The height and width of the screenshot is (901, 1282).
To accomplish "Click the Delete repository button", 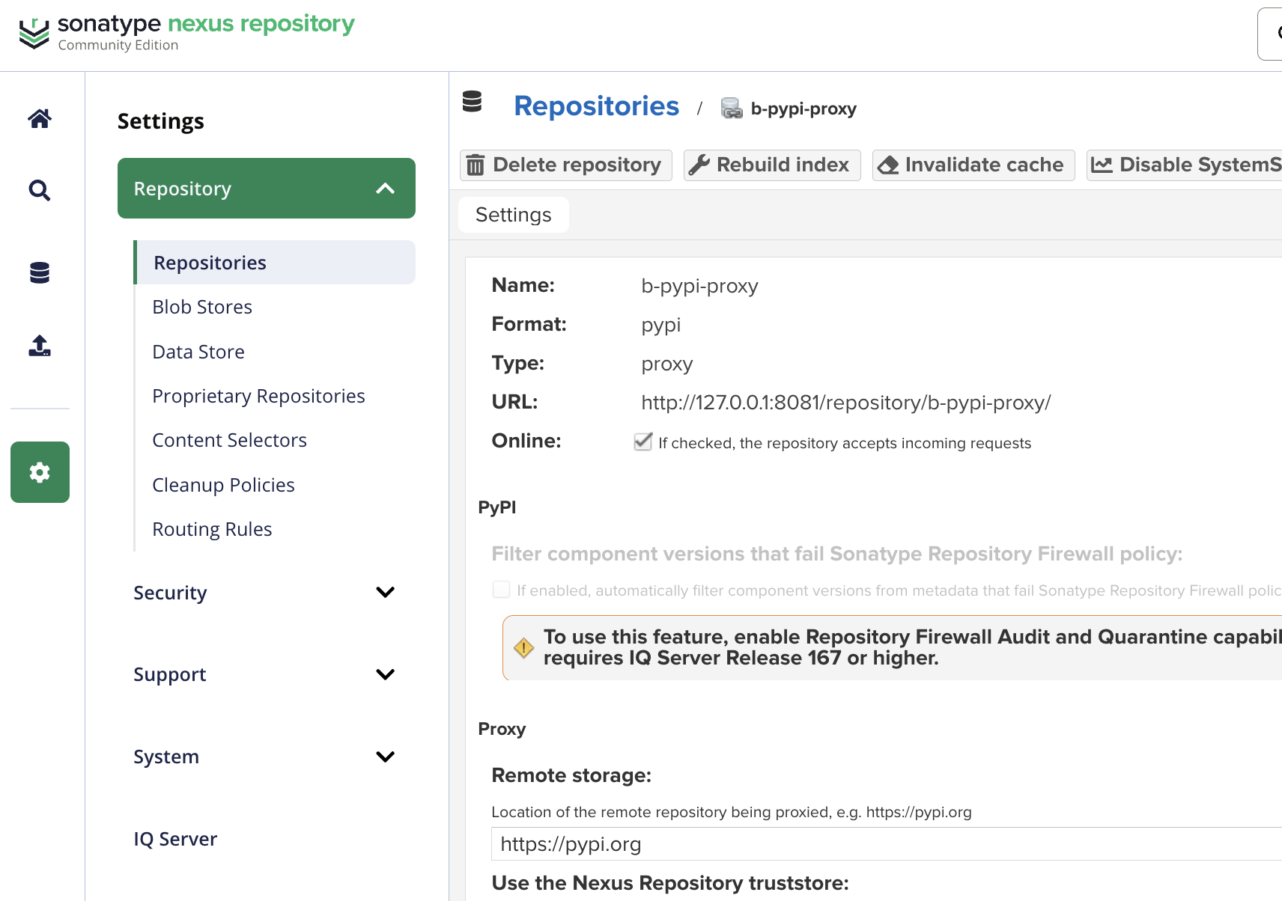I will 565,165.
